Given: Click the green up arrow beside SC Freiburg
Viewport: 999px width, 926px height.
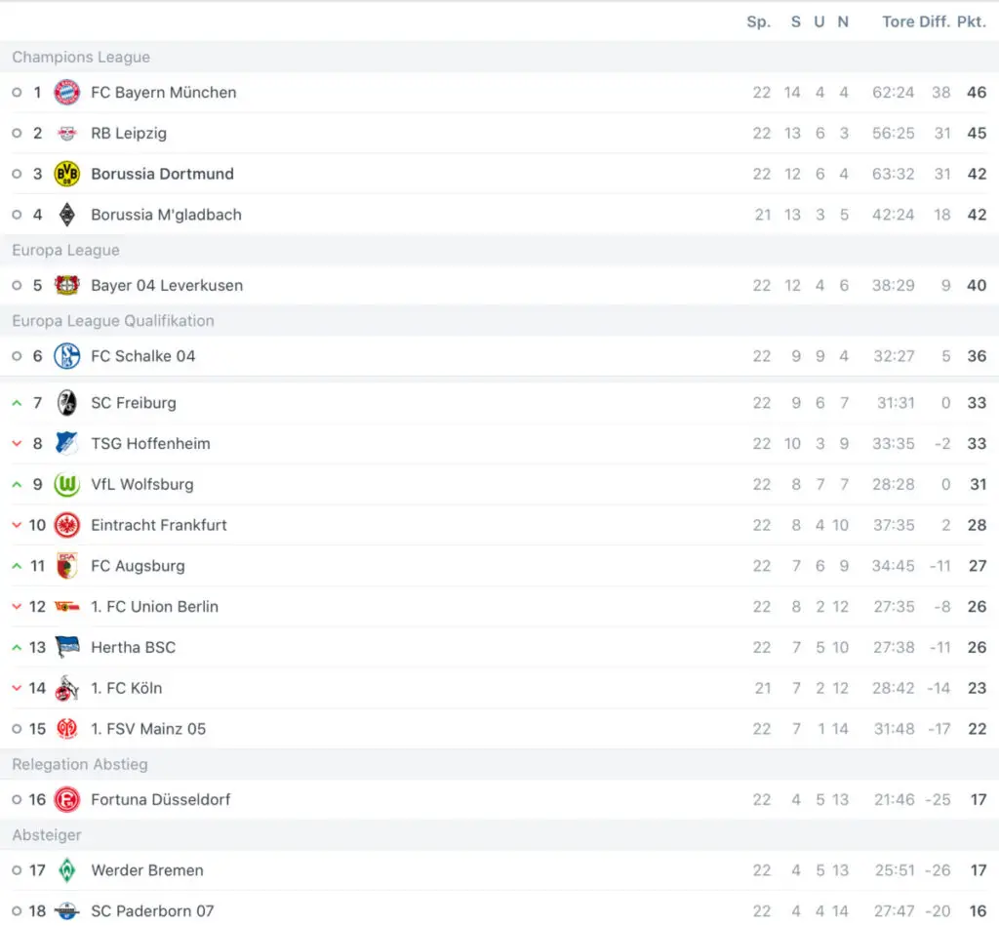Looking at the screenshot, I should [x=18, y=403].
